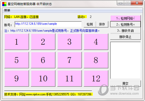Click the colorful app icon in title bar
145x101 pixels.
(x=4, y=4)
